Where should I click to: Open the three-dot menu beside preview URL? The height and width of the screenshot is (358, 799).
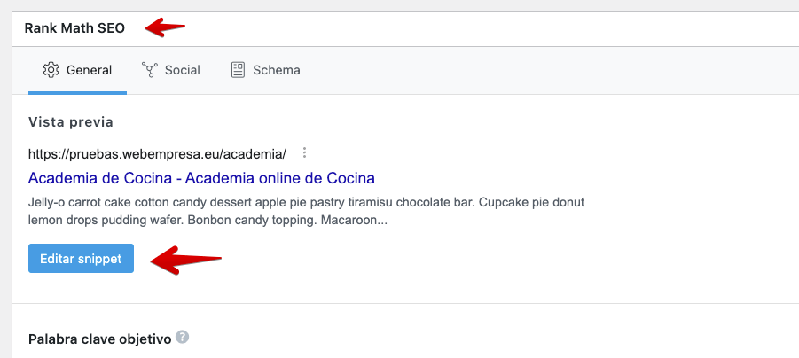tap(304, 152)
